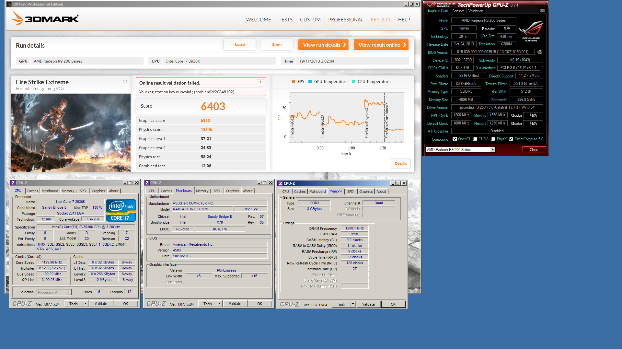Expand Tools arrow in CPU-Z processor window

(86, 304)
